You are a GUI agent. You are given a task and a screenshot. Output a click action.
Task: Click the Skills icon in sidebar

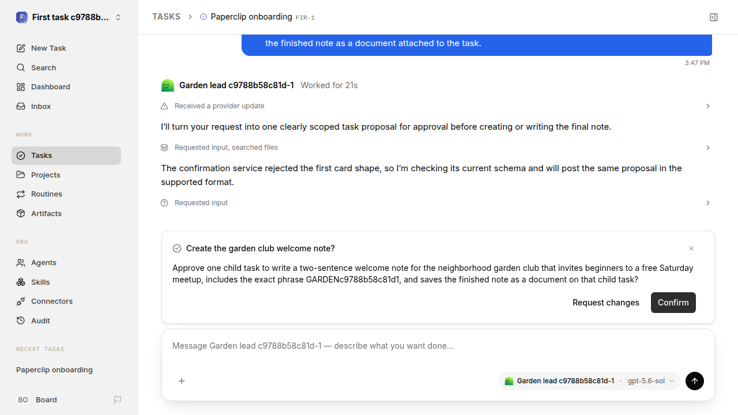[x=21, y=282]
